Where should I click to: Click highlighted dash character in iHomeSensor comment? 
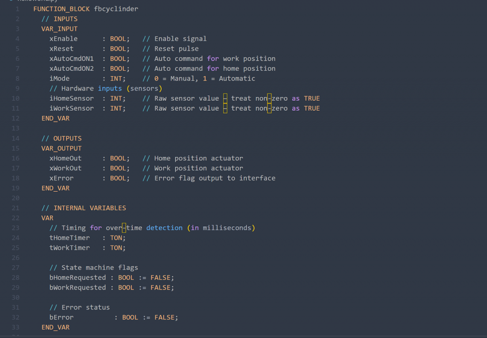(225, 98)
